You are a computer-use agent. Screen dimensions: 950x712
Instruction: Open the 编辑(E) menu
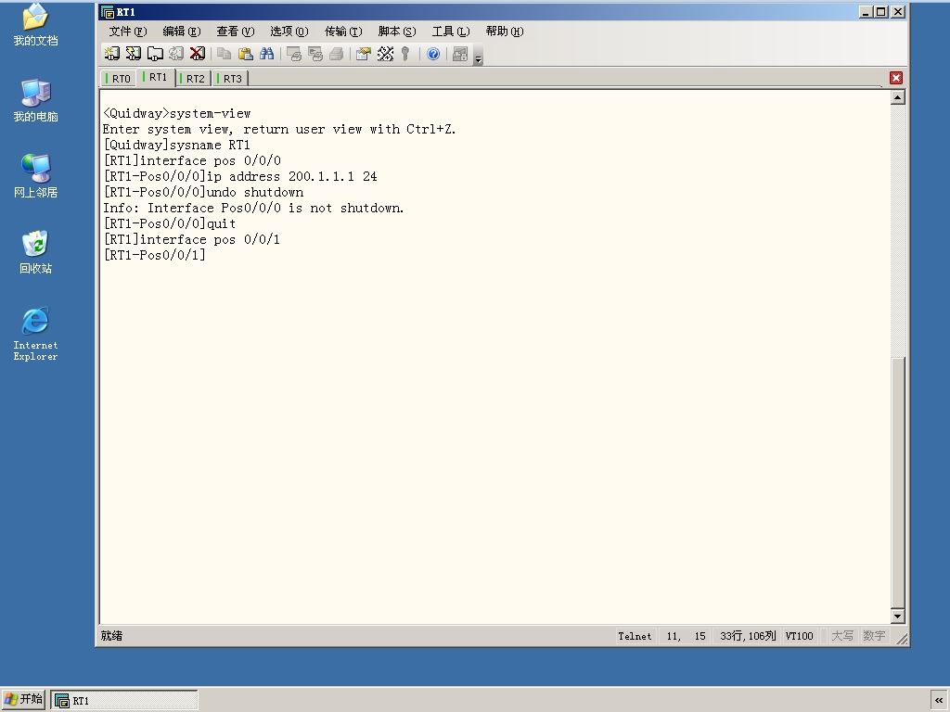coord(182,31)
